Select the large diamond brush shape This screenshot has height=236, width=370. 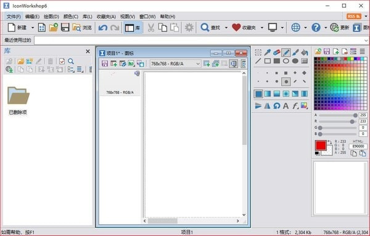[305, 73]
